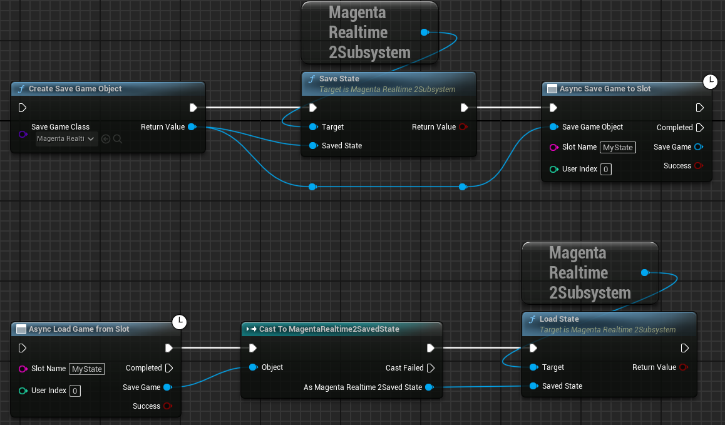Select the top Magenta Realtime 2Subsystem node

(x=369, y=33)
